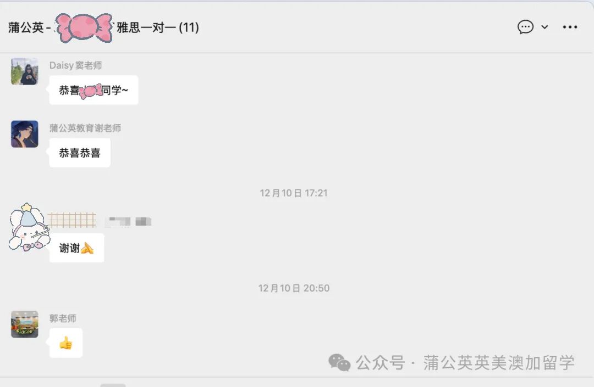The image size is (594, 387).
Task: Click the WeChat logo in the watermark
Action: coord(339,362)
